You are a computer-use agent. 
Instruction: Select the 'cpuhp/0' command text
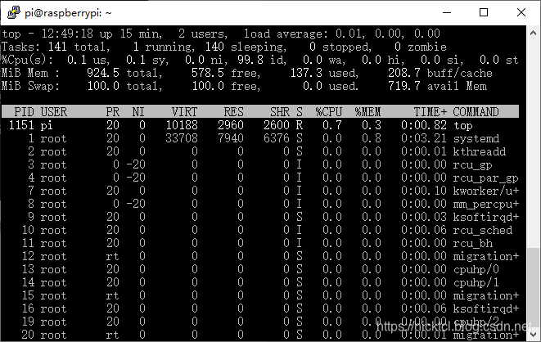pos(476,269)
